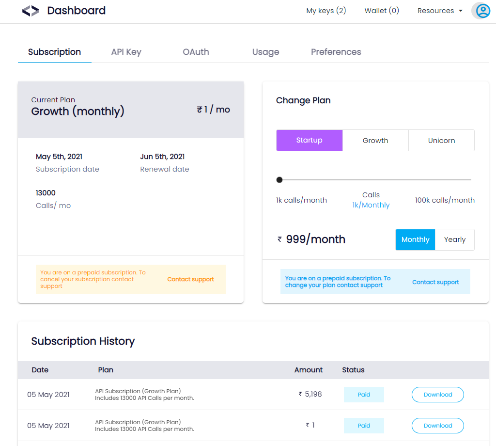This screenshot has height=446, width=496.
Task: Open the user profile avatar icon
Action: point(482,11)
